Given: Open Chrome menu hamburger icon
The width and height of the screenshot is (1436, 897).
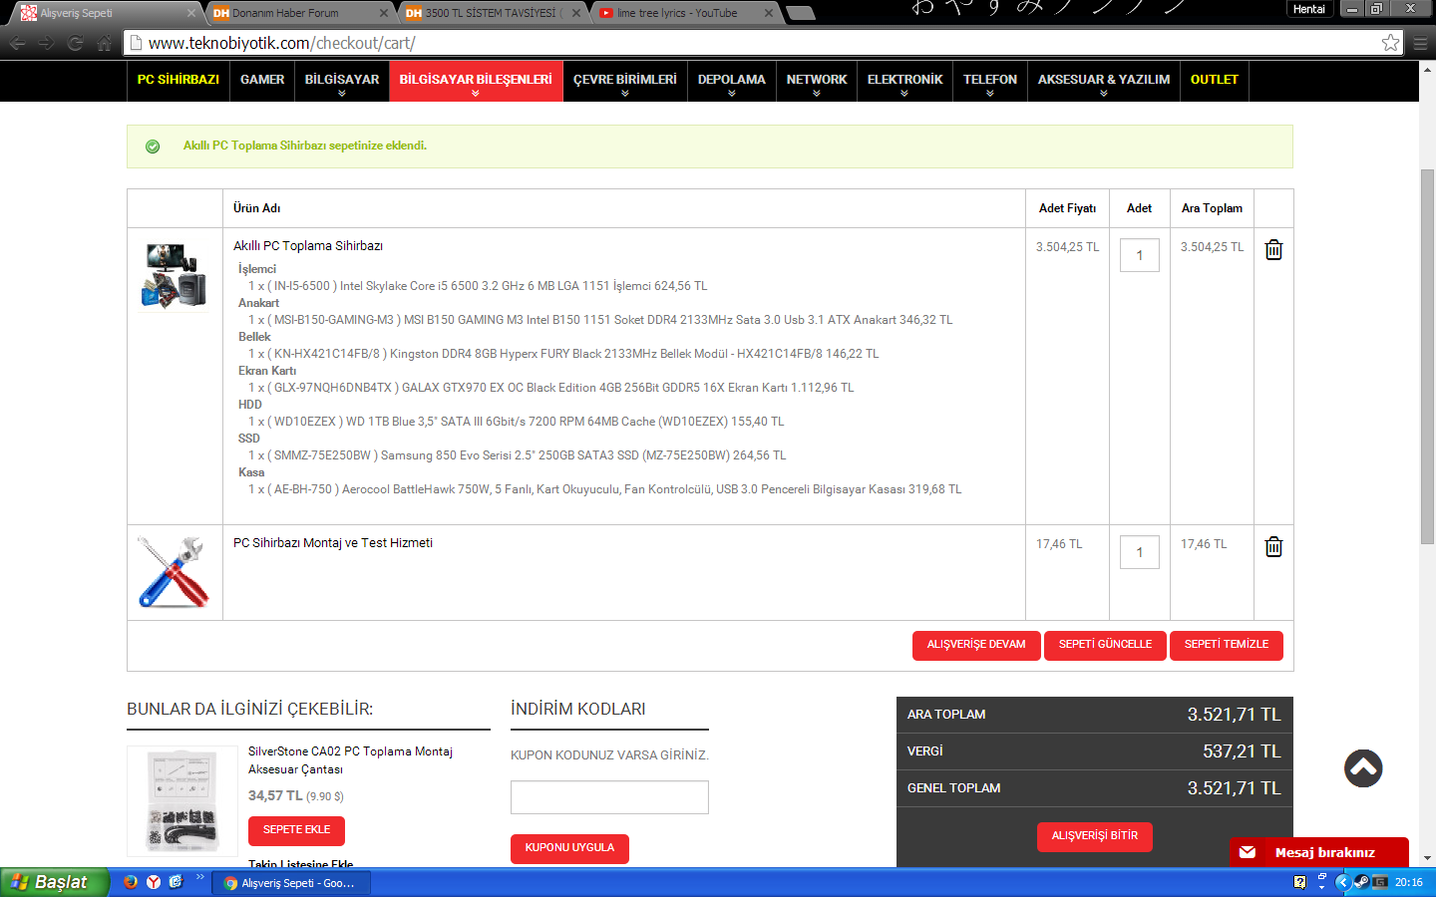Looking at the screenshot, I should [x=1420, y=43].
